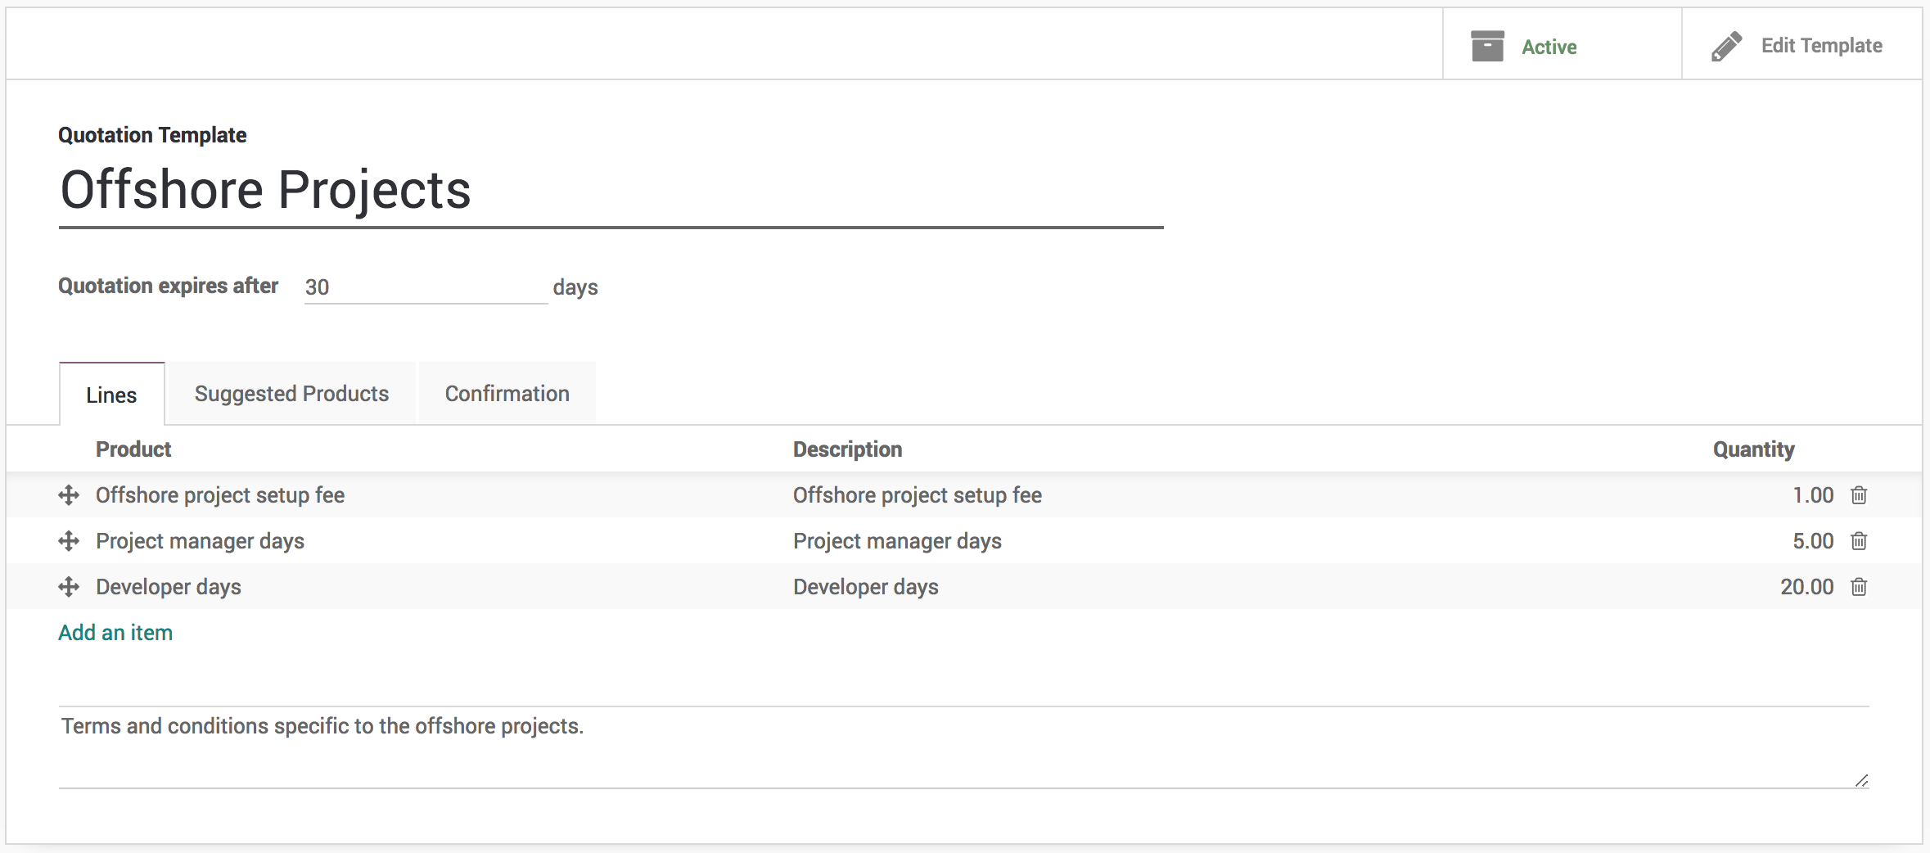Delete the Developer days line
Viewport: 1930px width, 853px height.
1859,587
